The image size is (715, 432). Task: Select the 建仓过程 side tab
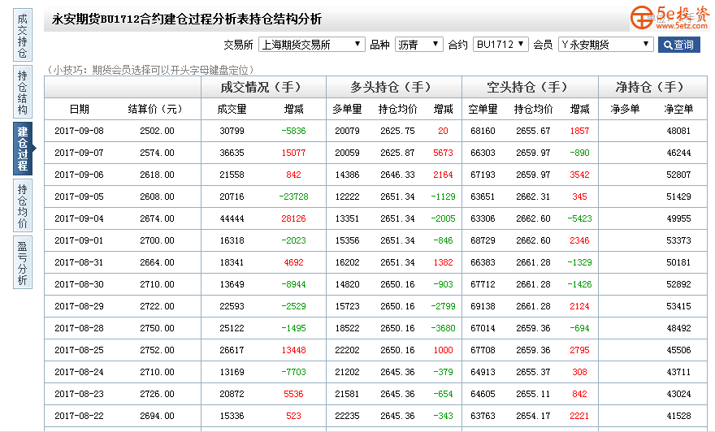23,149
